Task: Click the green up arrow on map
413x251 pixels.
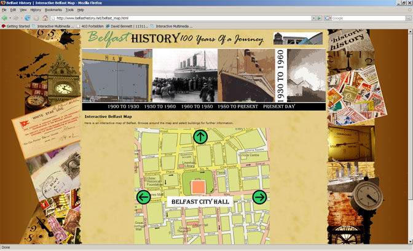Action: pyautogui.click(x=200, y=137)
